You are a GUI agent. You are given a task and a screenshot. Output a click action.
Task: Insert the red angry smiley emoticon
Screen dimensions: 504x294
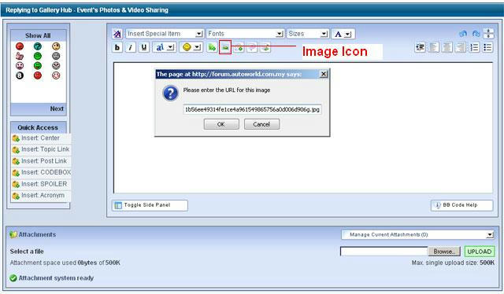[x=20, y=46]
